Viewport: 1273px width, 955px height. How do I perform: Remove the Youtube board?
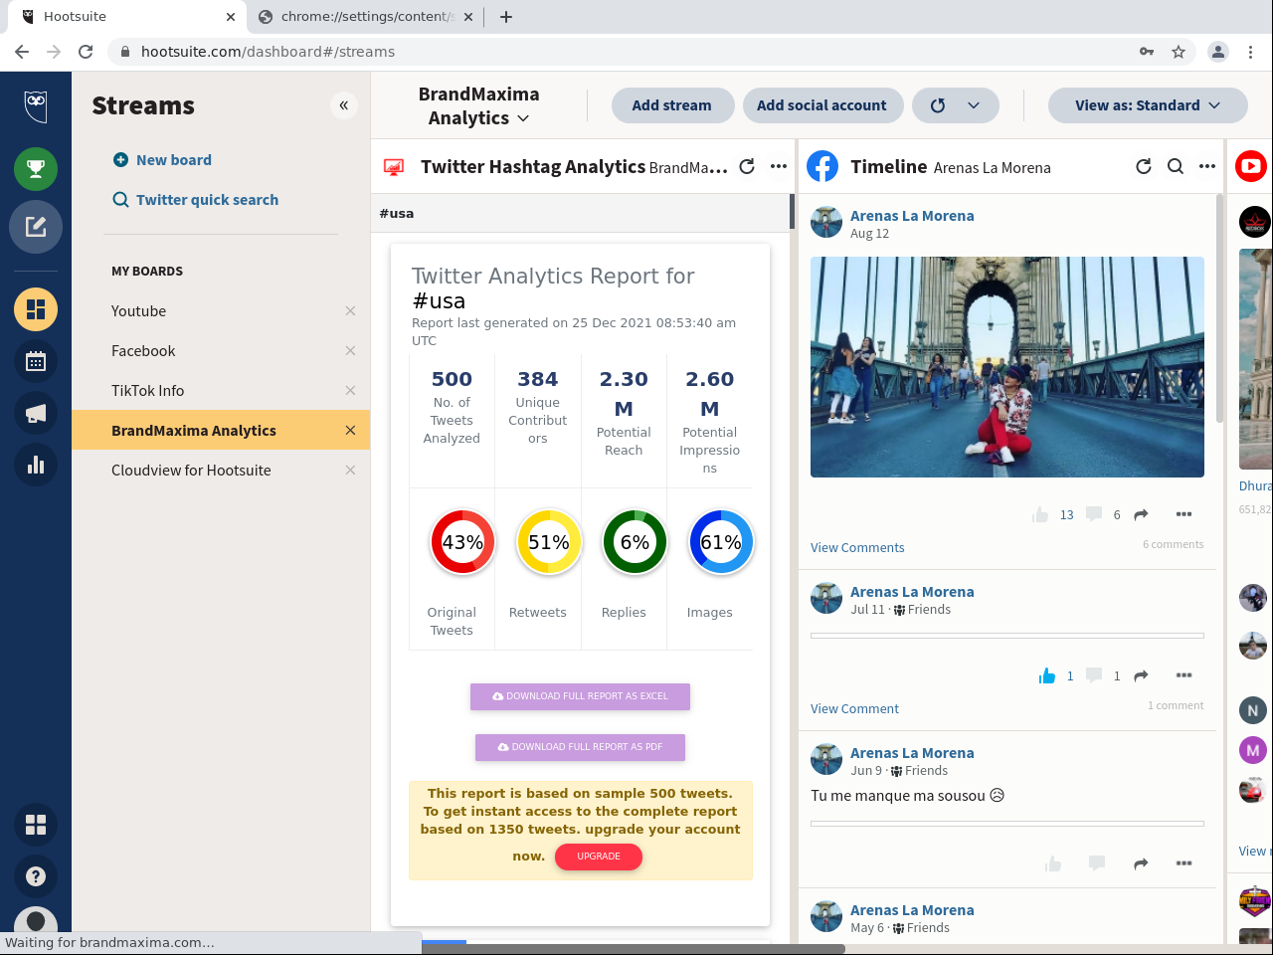(x=350, y=311)
